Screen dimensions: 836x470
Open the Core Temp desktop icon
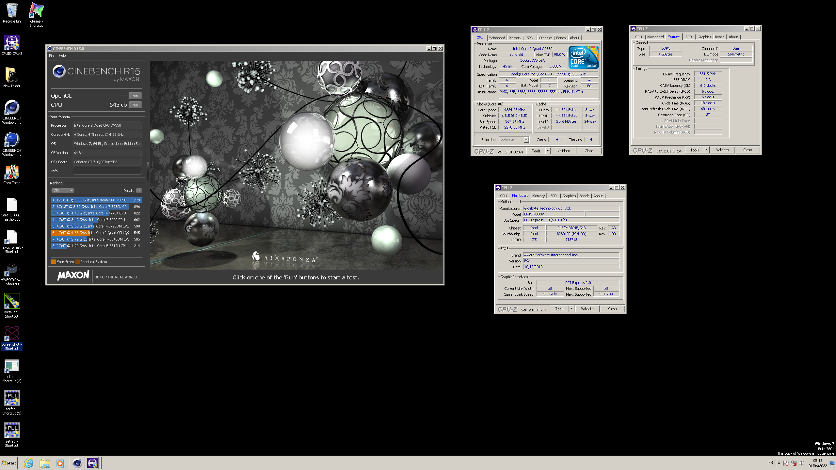pyautogui.click(x=12, y=174)
